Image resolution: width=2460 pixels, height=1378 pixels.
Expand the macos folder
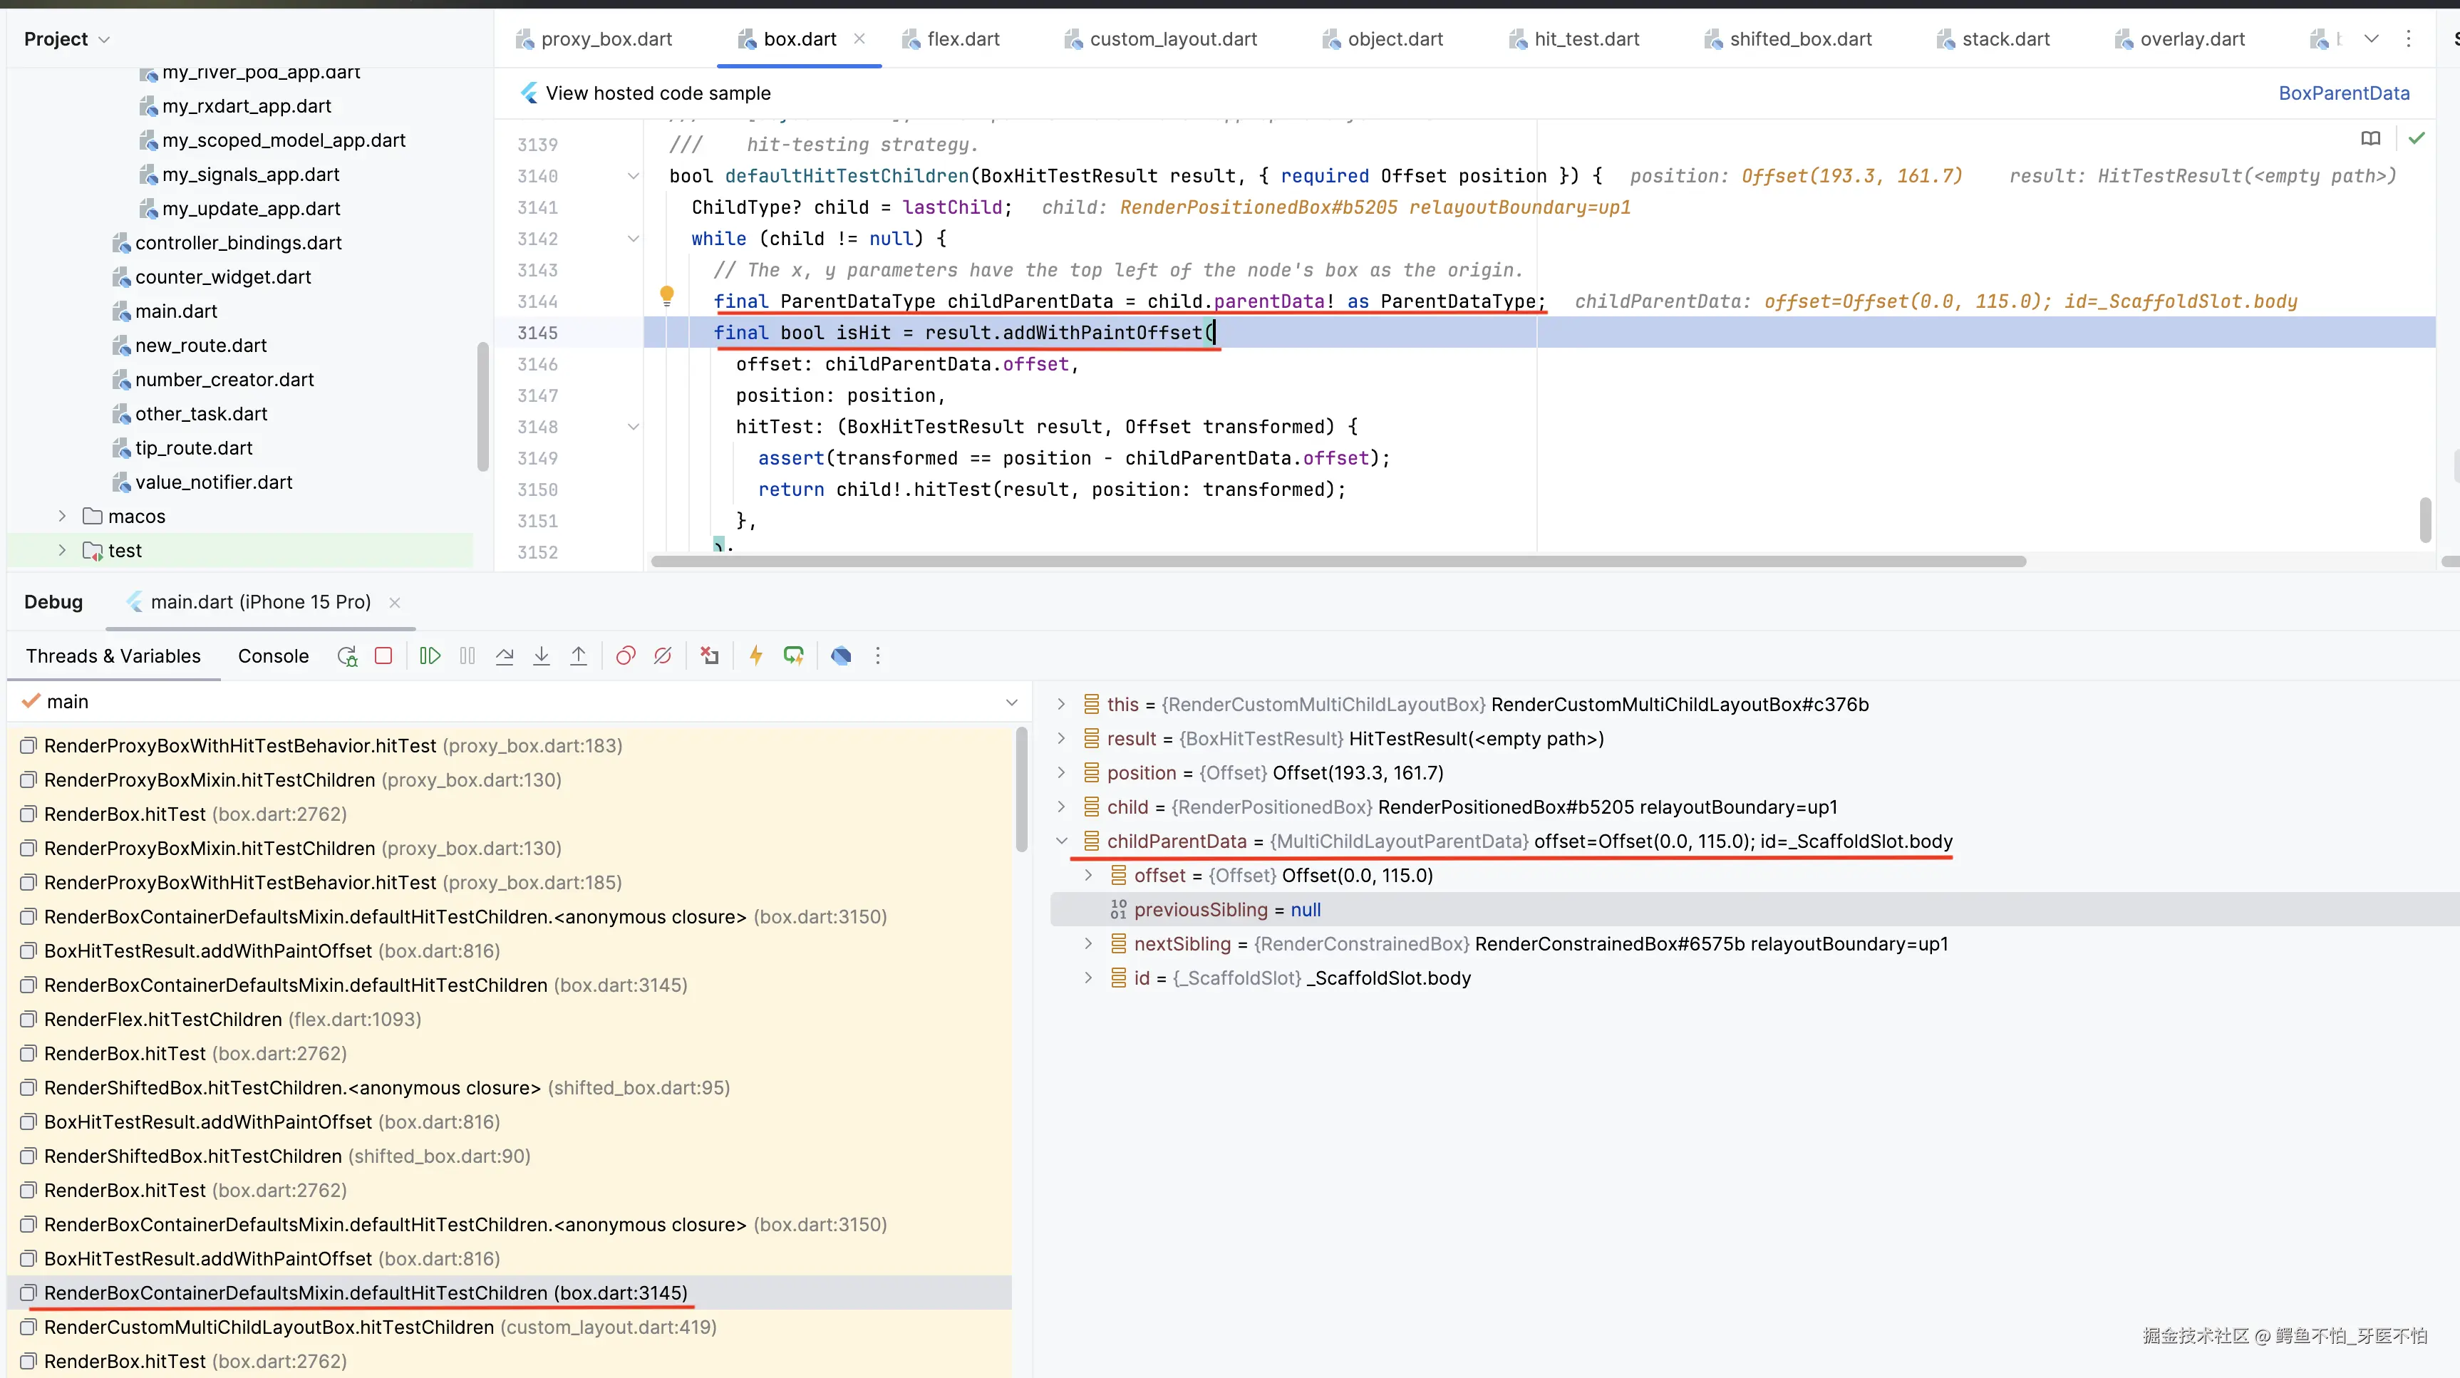tap(62, 517)
